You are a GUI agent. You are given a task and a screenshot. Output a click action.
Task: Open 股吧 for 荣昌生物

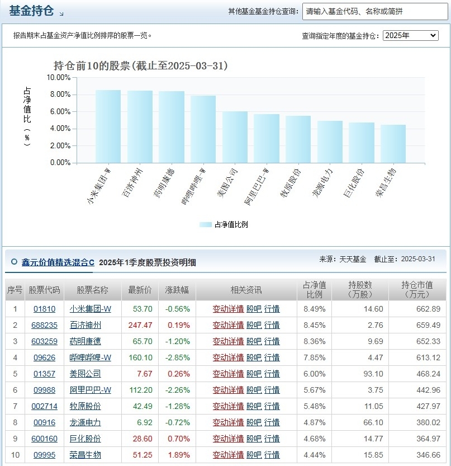(x=254, y=455)
